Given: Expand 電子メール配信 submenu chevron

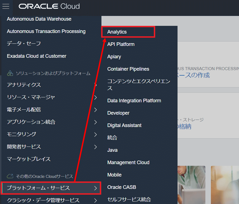Looking at the screenshot, I should point(96,110).
